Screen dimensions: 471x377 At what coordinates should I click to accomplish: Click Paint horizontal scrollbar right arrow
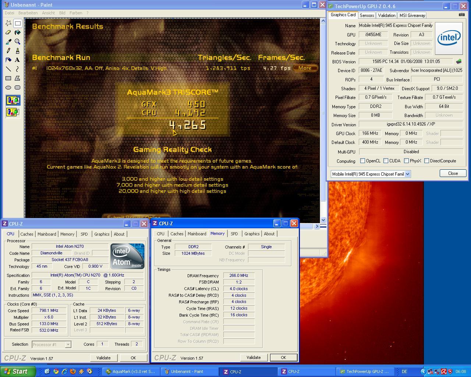pos(317,226)
